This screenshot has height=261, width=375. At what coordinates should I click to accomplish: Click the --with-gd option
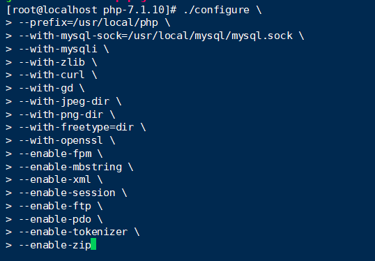[x=46, y=89]
